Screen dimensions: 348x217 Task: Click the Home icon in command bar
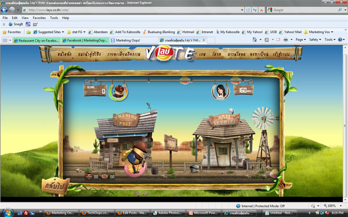tap(255, 39)
